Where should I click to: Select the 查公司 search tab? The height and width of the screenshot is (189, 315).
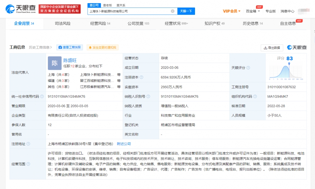(x=94, y=5)
